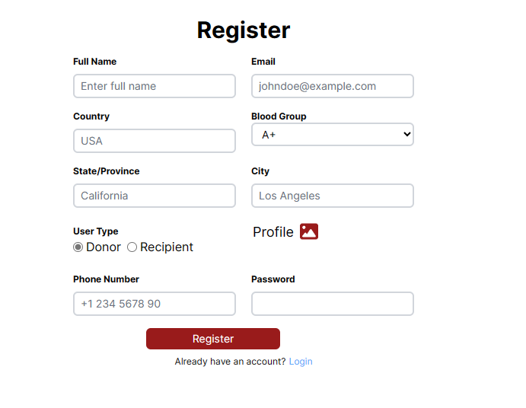This screenshot has width=526, height=408.
Task: Select the Recipient radio button
Action: pos(132,247)
